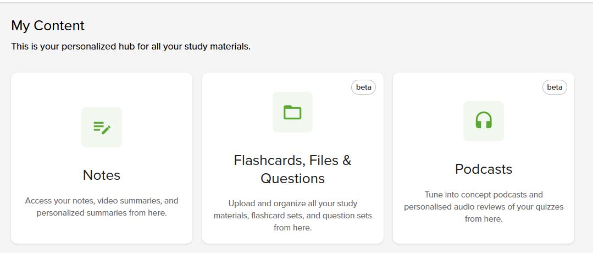Image resolution: width=593 pixels, height=253 pixels.
Task: Select the Flashcards card's blank top-left area
Action: [x=231, y=91]
